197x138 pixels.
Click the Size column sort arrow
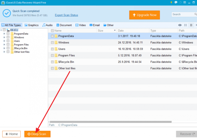coord(115,30)
